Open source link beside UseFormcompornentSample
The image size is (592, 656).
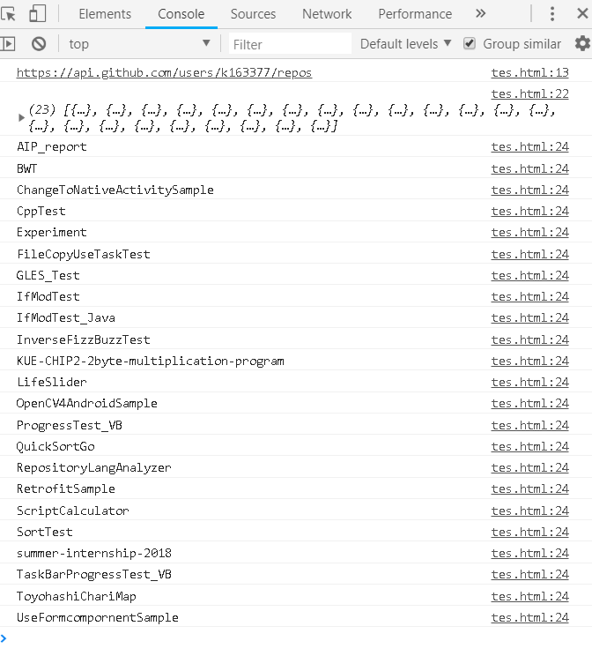tap(529, 617)
